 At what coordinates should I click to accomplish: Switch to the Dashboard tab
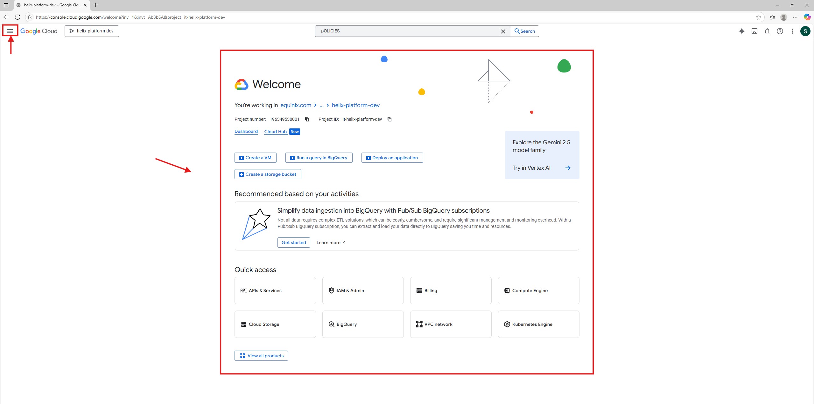coord(246,131)
